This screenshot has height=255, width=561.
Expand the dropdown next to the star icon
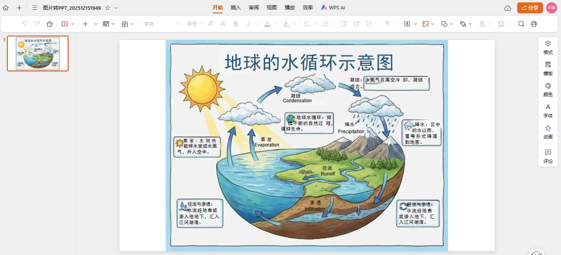point(116,7)
